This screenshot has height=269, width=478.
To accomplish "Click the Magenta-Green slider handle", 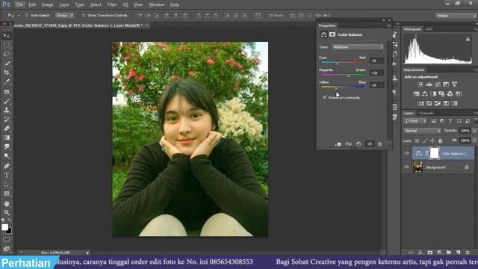I will [x=349, y=75].
